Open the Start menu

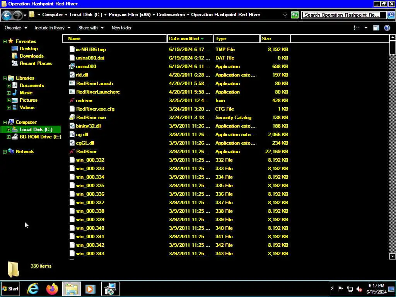pos(10,288)
